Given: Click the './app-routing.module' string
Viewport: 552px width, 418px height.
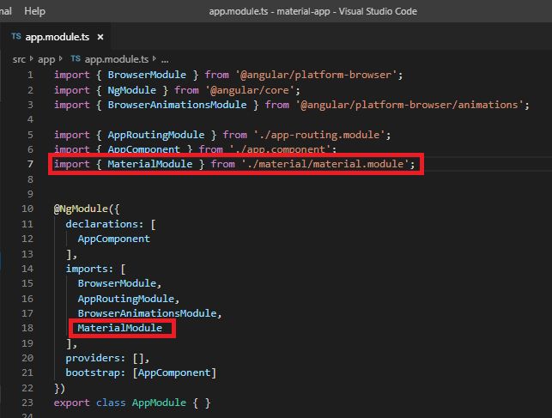Looking at the screenshot, I should tap(319, 135).
